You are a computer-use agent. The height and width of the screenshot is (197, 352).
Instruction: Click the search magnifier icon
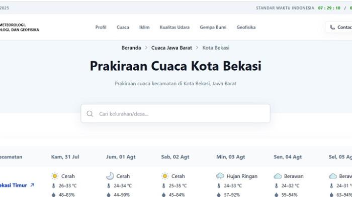tap(90, 114)
